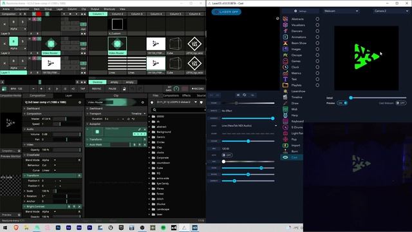Open the Midi app icon in LaserOS
Viewport: 412px width, 232px height.
point(285,109)
